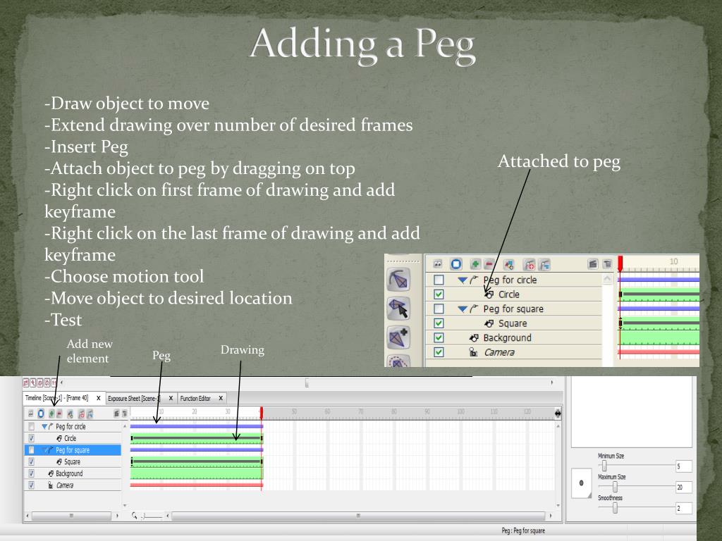Click the double-arrow icon at the timeline ruler's right end
Image resolution: width=722 pixels, height=541 pixels.
[558, 413]
